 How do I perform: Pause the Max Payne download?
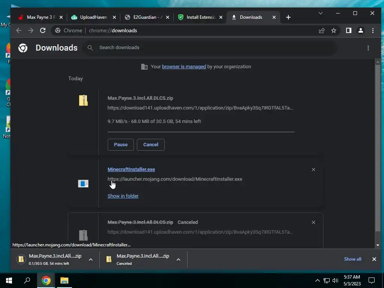[121, 144]
